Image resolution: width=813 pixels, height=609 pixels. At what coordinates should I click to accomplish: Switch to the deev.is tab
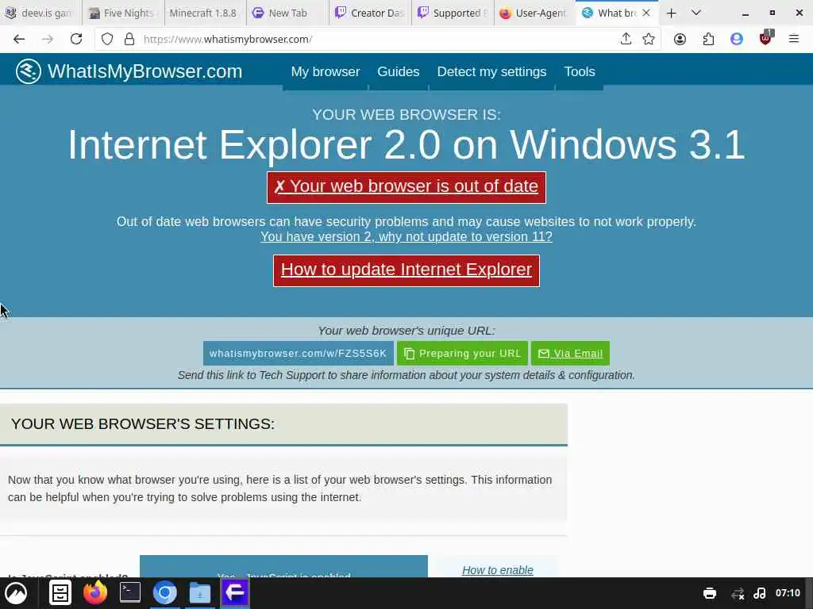coord(40,13)
